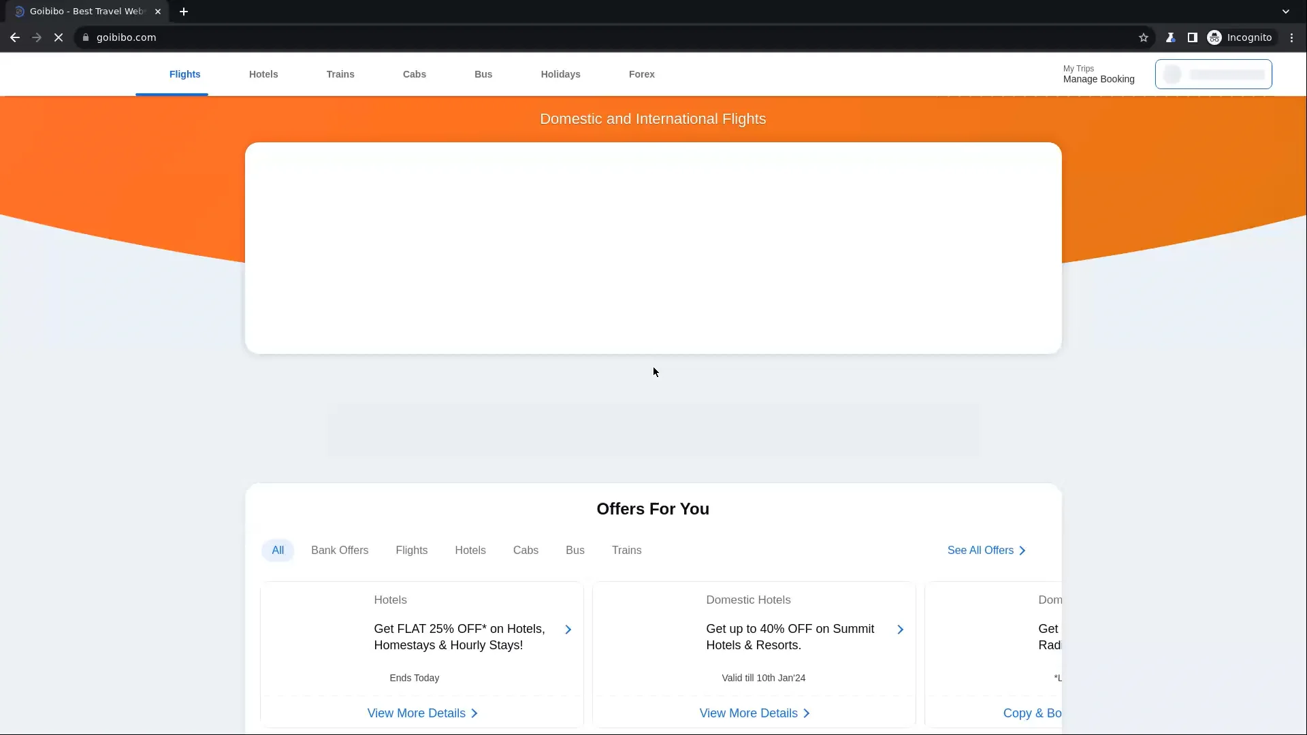Open the browser three-dot menu
This screenshot has height=735, width=1307.
[x=1292, y=37]
